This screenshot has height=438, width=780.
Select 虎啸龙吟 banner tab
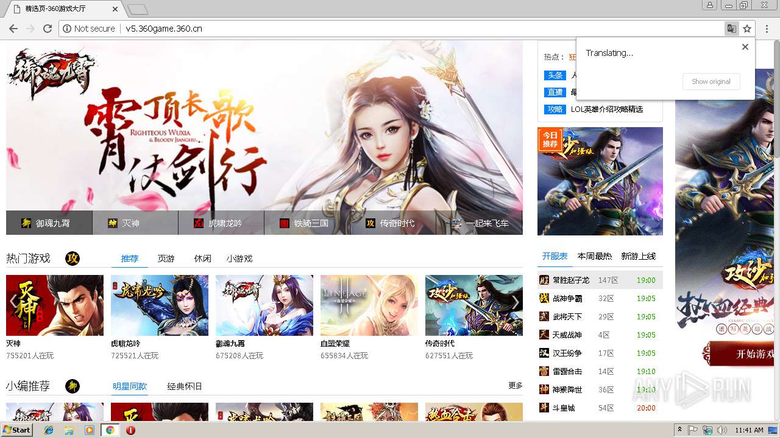(221, 223)
